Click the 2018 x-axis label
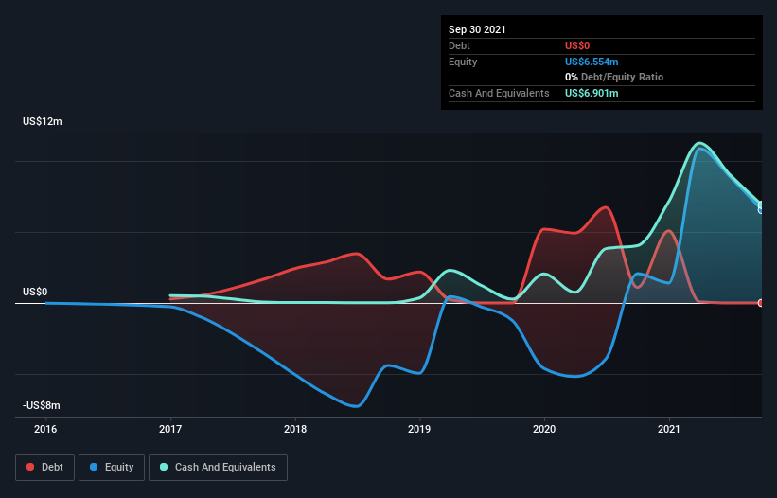This screenshot has height=498, width=777. [295, 429]
